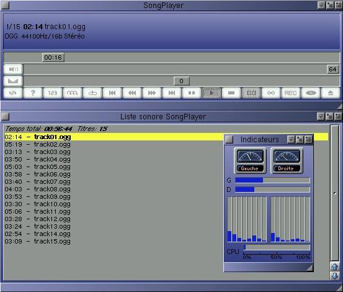Screen dimensions: 343x292
Task: Rewind the current track
Action: click(x=132, y=93)
